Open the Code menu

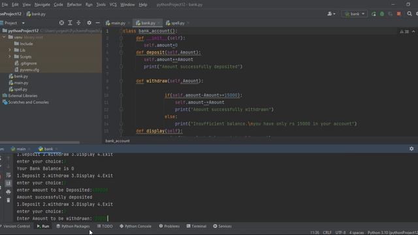coord(58,5)
